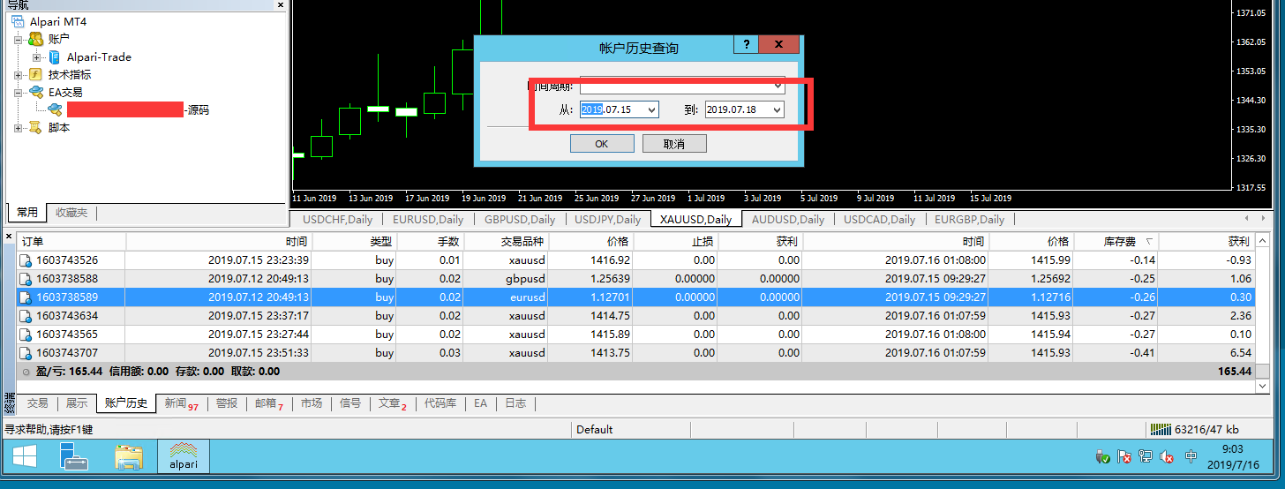Click the network tray icon
1285x489 pixels.
click(x=1146, y=457)
